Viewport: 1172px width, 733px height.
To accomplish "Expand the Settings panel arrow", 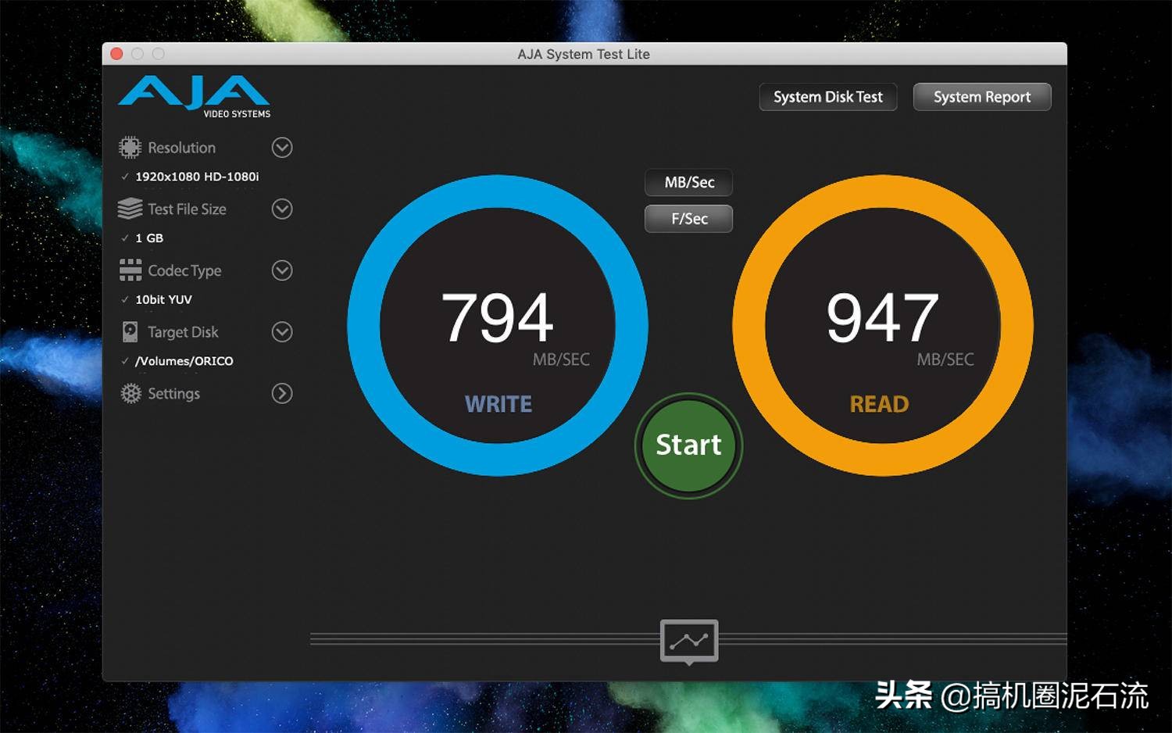I will tap(282, 393).
